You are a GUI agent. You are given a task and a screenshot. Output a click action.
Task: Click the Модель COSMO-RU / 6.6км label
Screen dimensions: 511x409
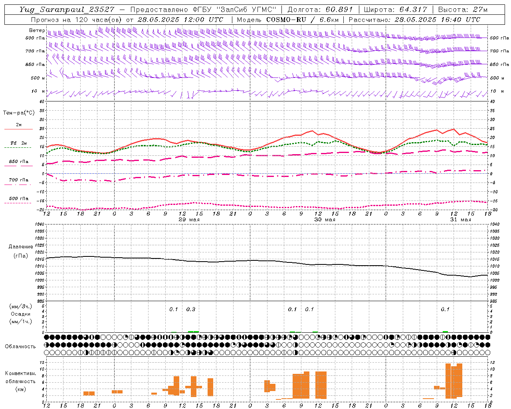click(x=288, y=20)
